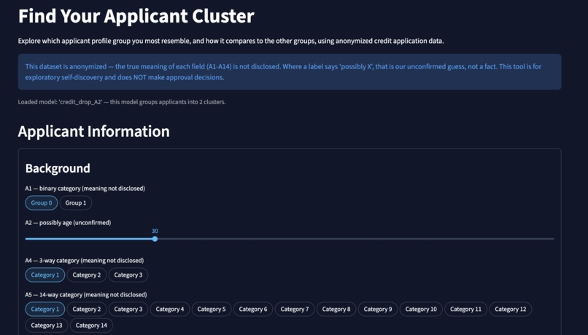Select Category 12 under A5 14-way category
Viewport: 588px width, 335px height.
pos(511,310)
